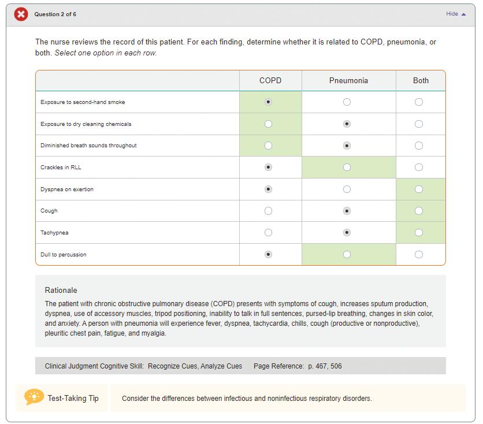Viewport: 483px width, 424px height.
Task: Click the Page Reference p. 467, 506 text
Action: pos(298,366)
